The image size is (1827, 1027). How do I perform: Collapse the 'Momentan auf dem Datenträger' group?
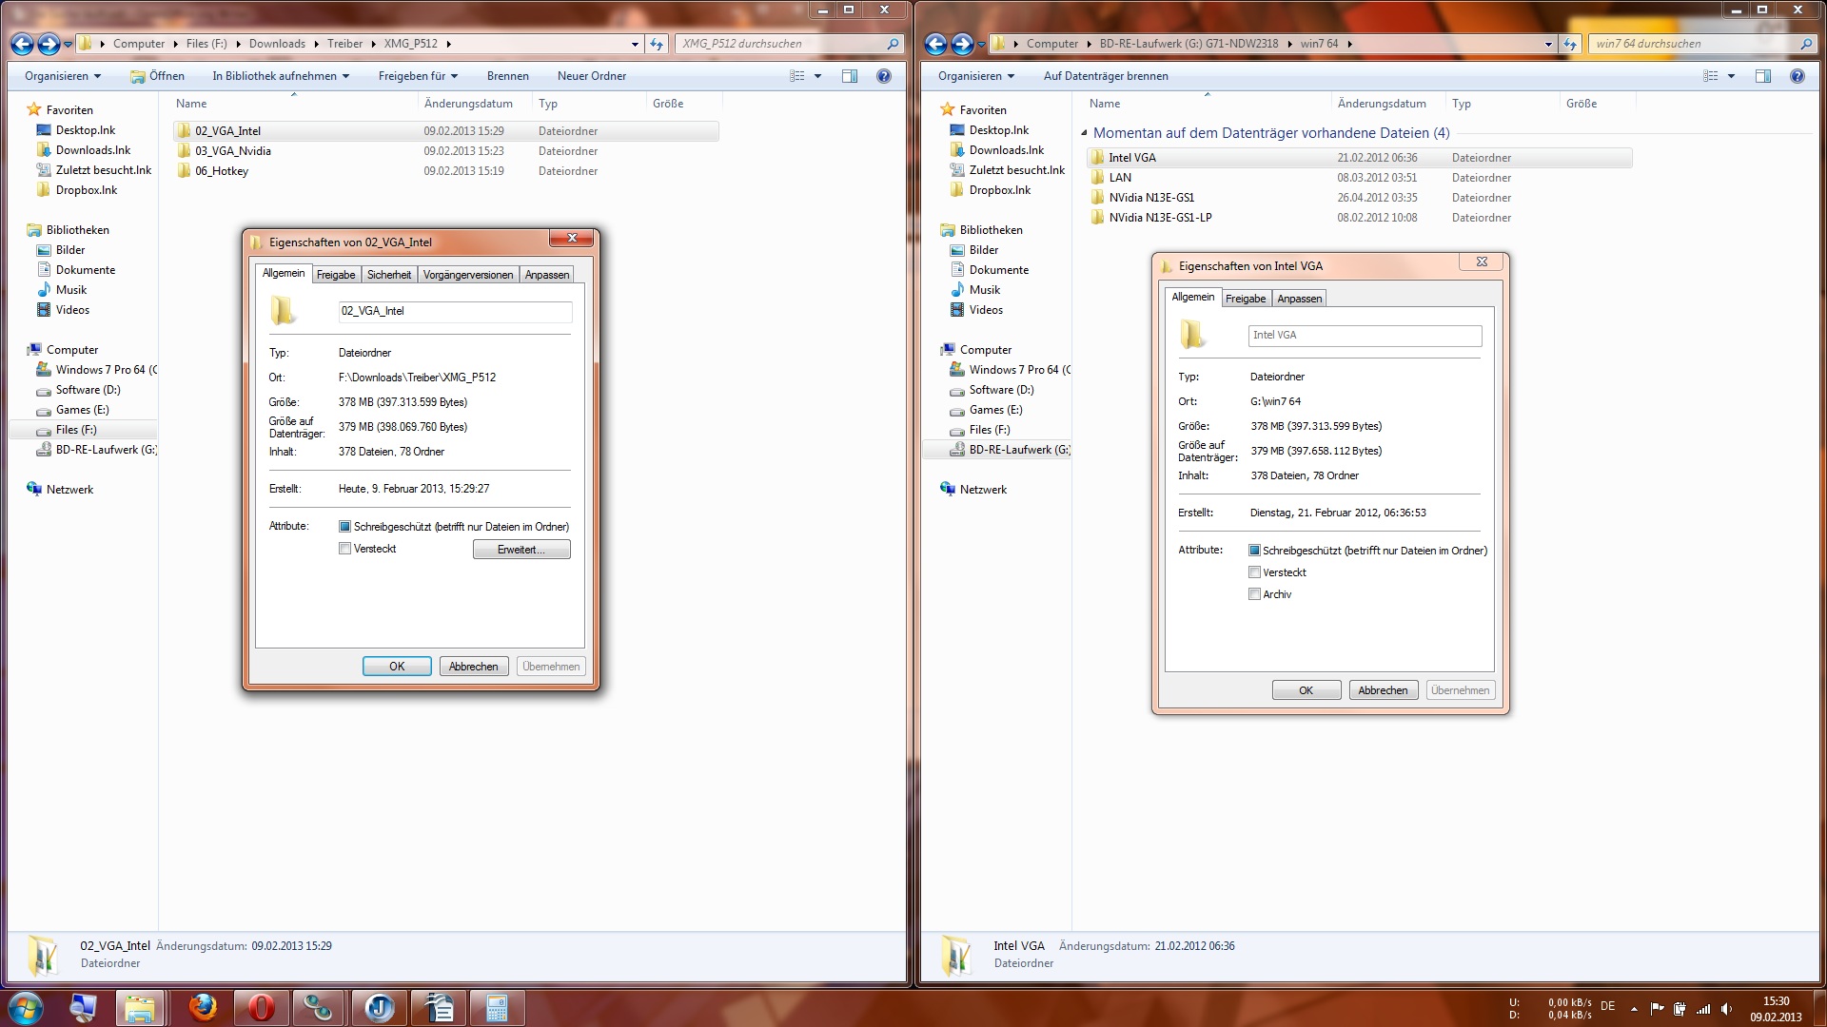point(1084,133)
